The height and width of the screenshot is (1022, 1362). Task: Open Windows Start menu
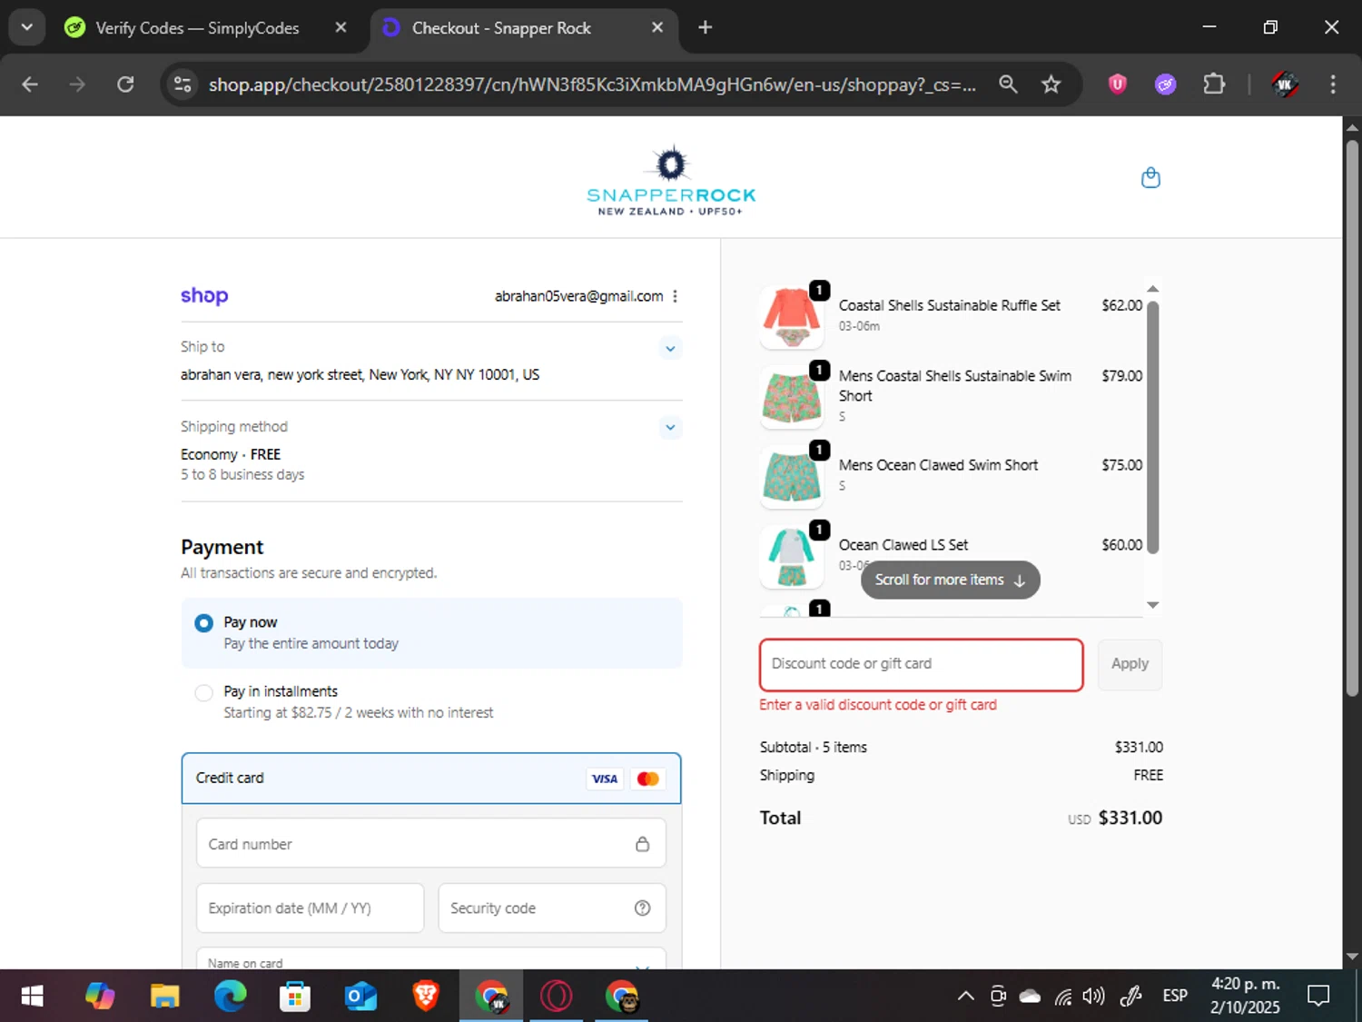click(x=32, y=997)
